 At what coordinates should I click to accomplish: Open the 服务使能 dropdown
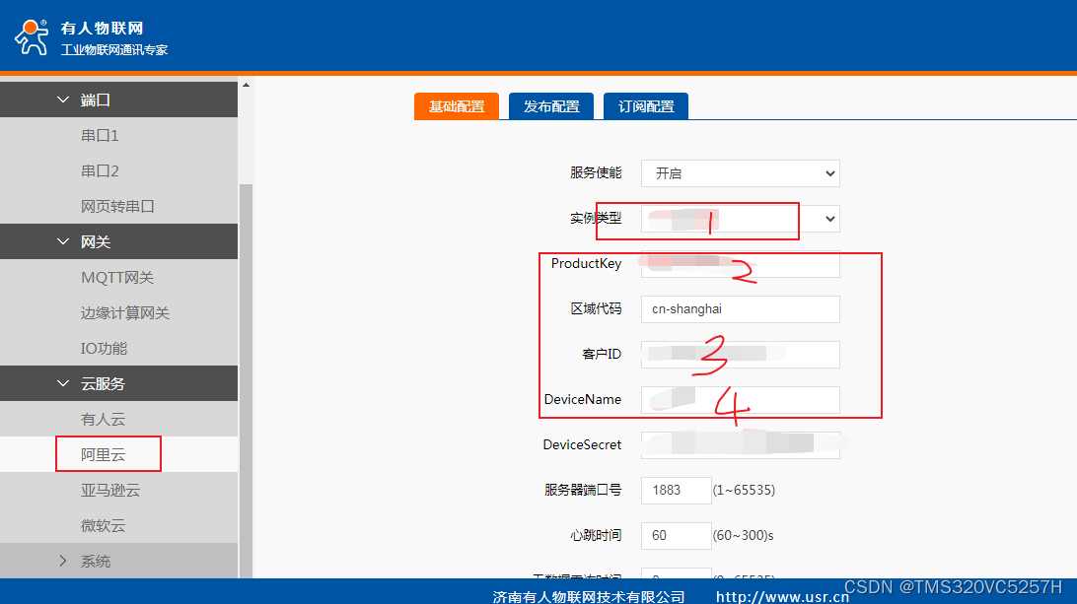click(x=741, y=173)
